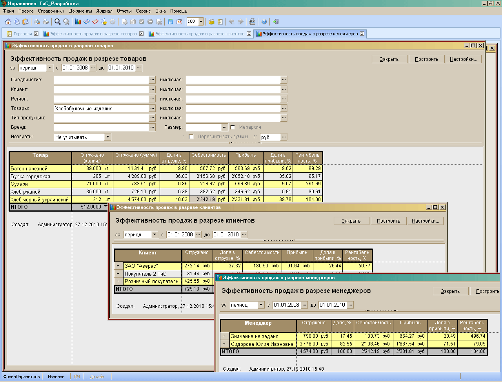Image resolution: width=502 pixels, height=382 pixels.
Task: Open период dropdown in клиентов window
Action: [155, 235]
